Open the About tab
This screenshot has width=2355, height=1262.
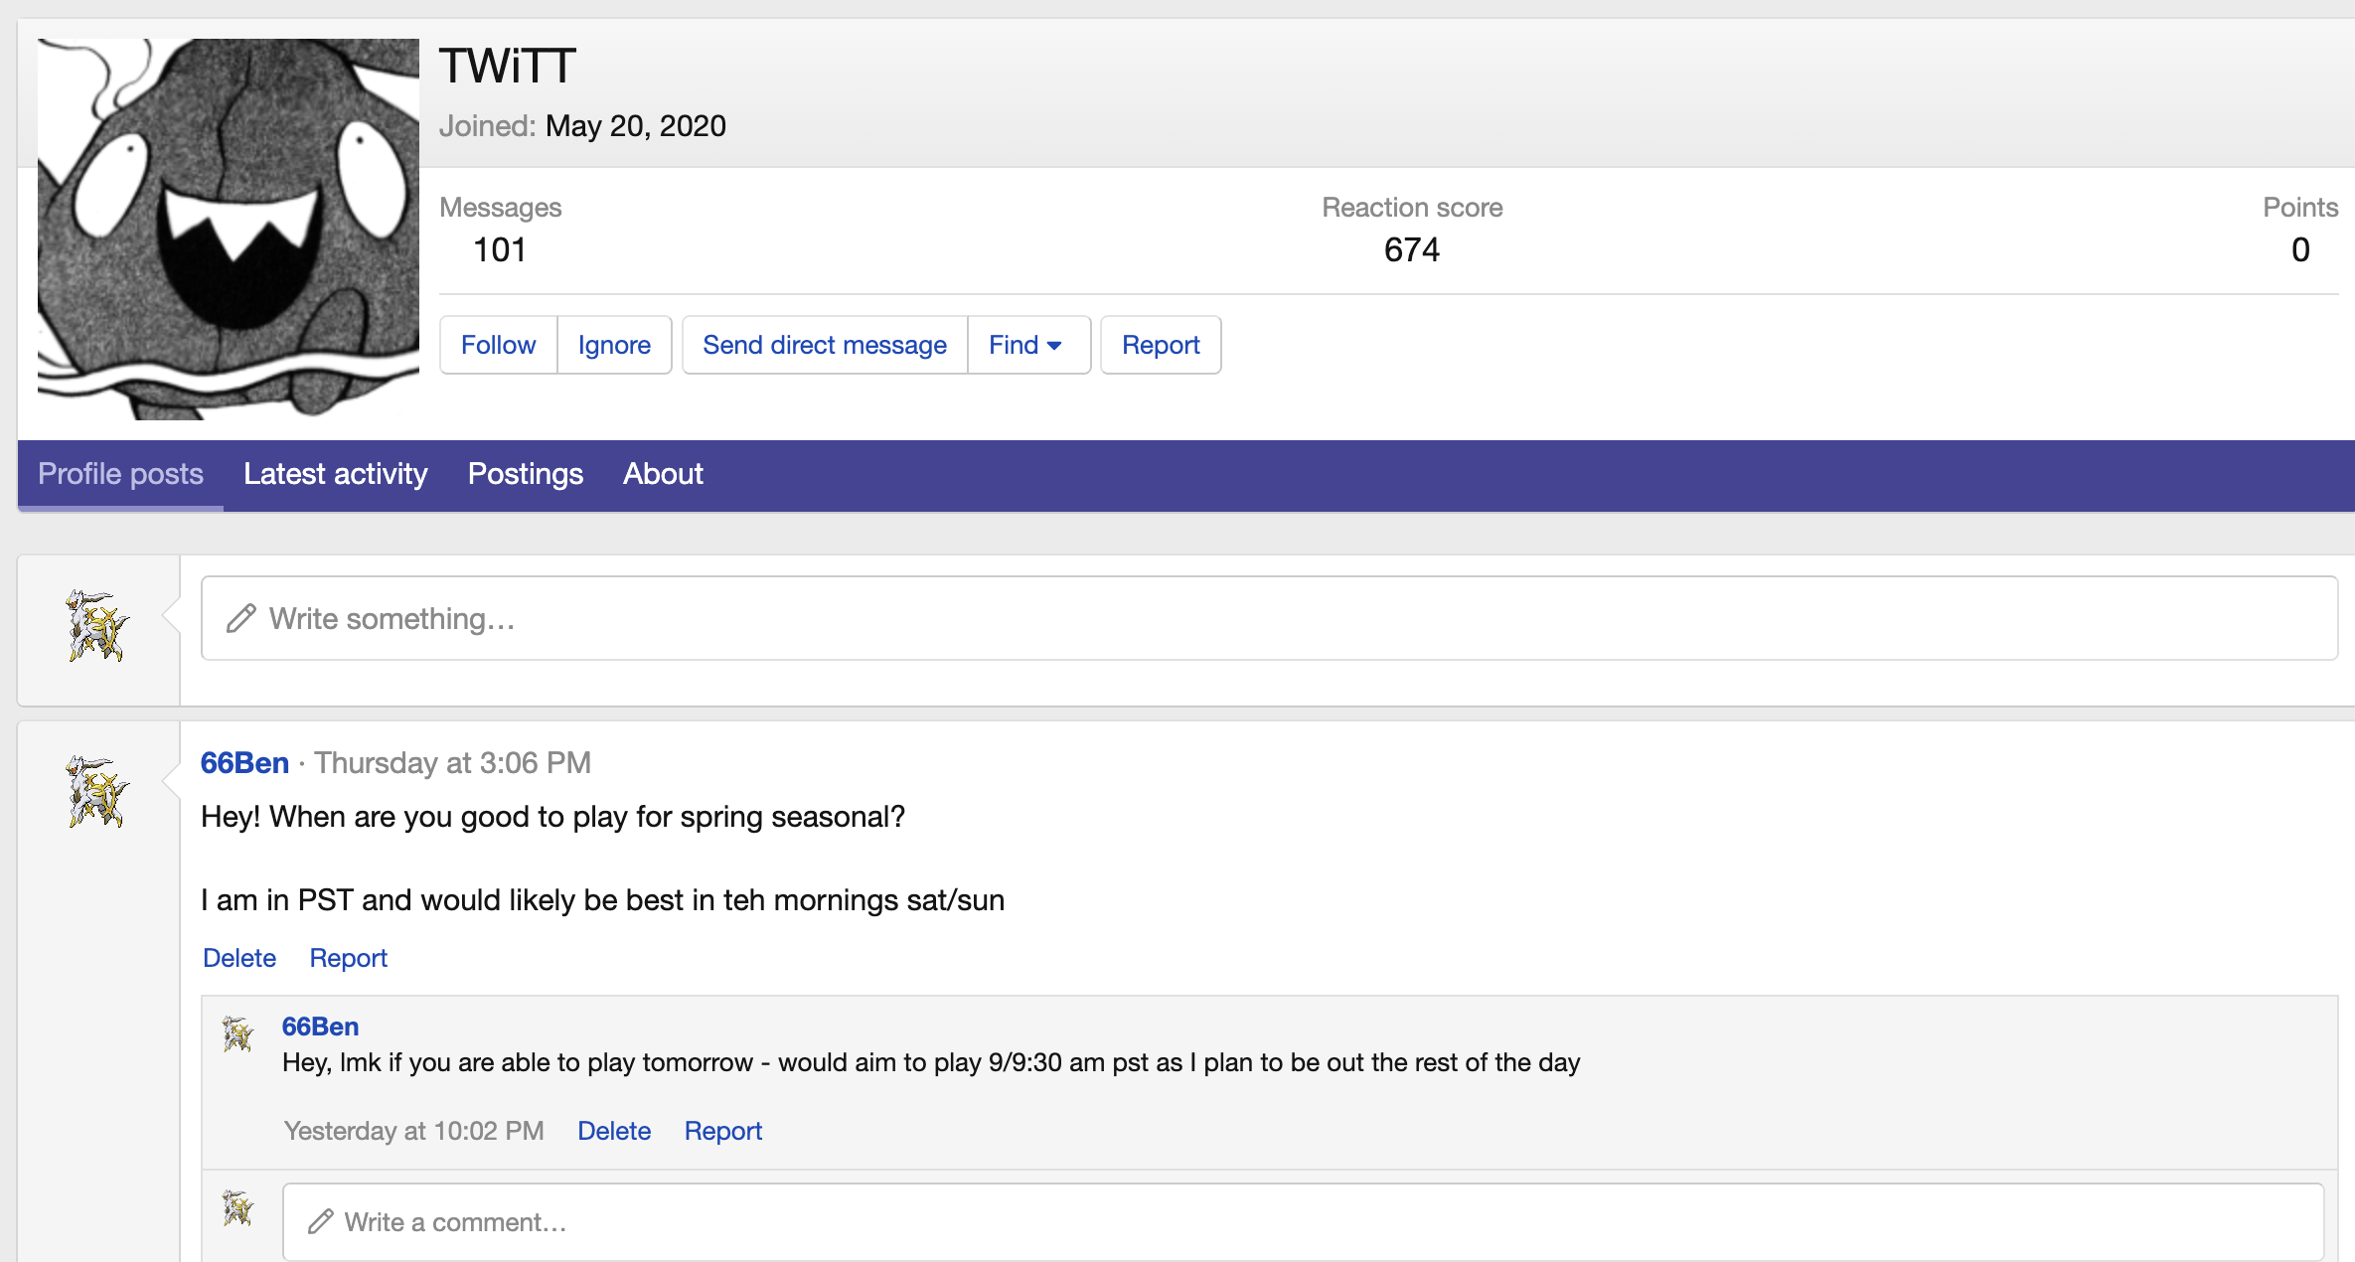pos(663,474)
